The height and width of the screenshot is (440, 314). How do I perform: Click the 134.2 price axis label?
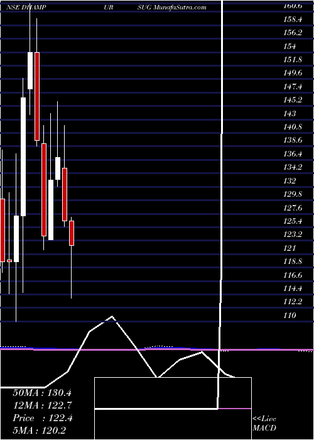coord(293,167)
